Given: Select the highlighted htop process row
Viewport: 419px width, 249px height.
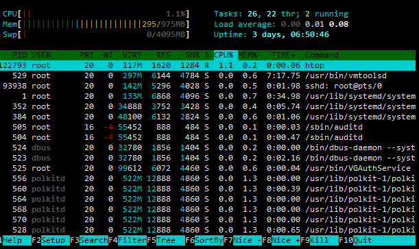Looking at the screenshot, I should point(208,65).
